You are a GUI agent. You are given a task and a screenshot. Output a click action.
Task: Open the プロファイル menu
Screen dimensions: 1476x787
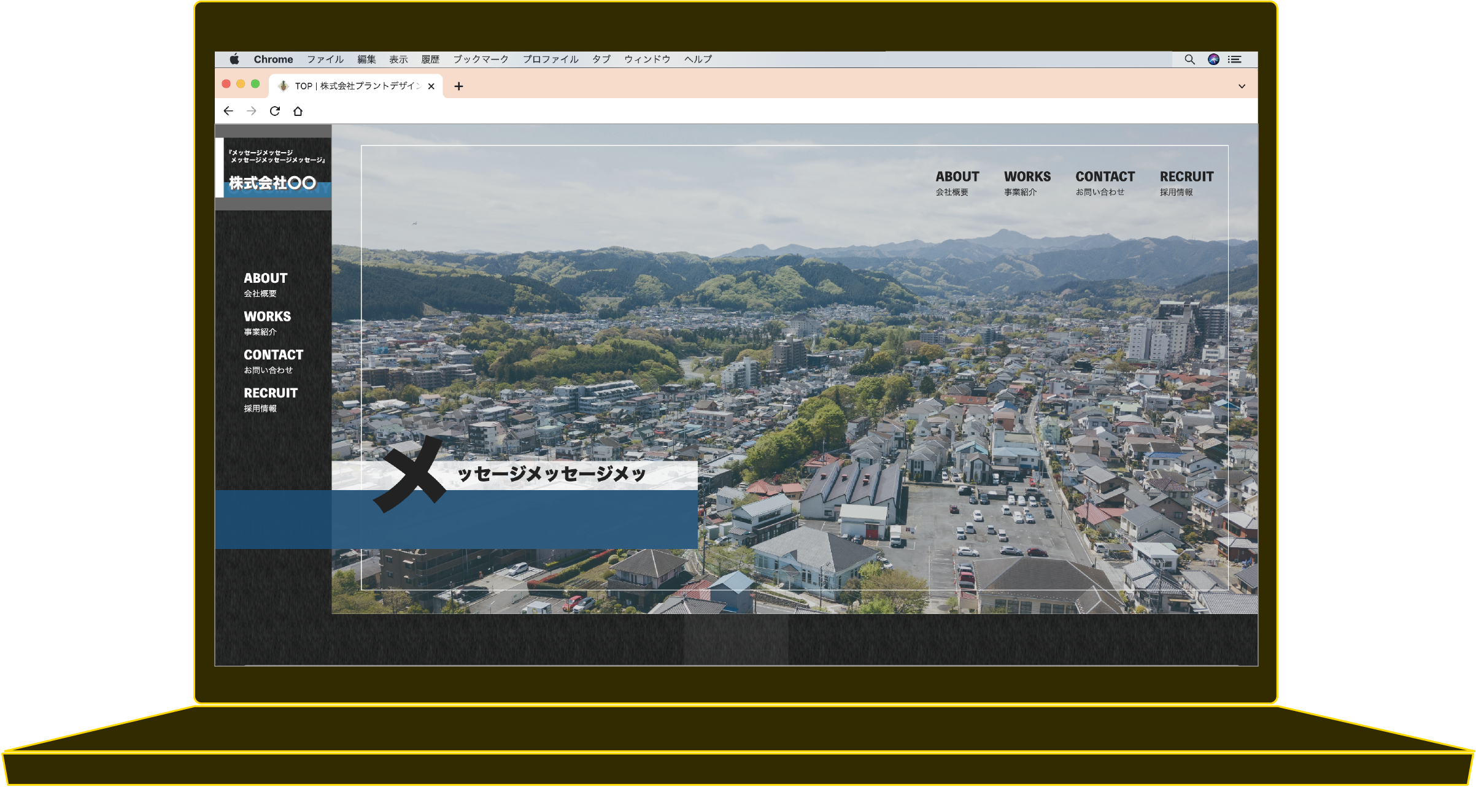(551, 60)
